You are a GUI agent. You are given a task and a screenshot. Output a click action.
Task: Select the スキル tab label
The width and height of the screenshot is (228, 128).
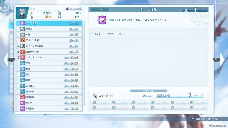(100, 10)
